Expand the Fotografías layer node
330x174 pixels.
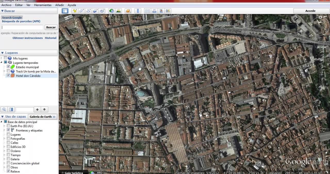point(4,138)
